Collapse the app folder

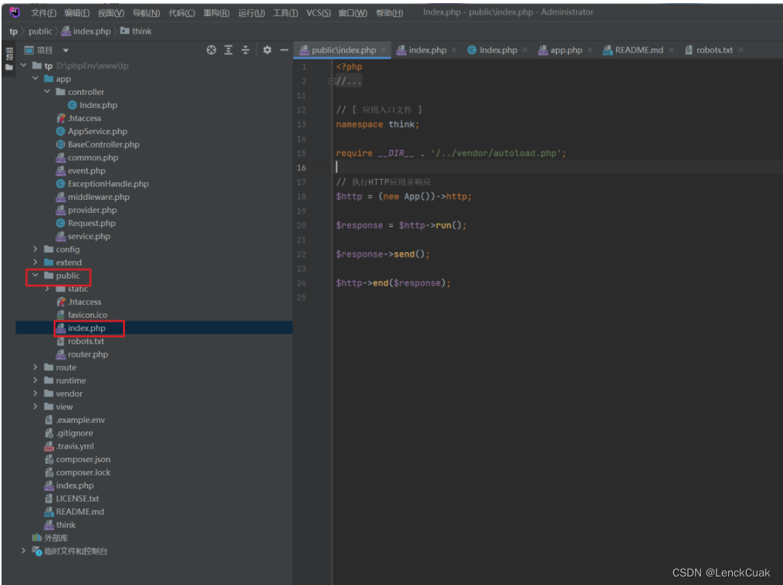click(x=36, y=79)
